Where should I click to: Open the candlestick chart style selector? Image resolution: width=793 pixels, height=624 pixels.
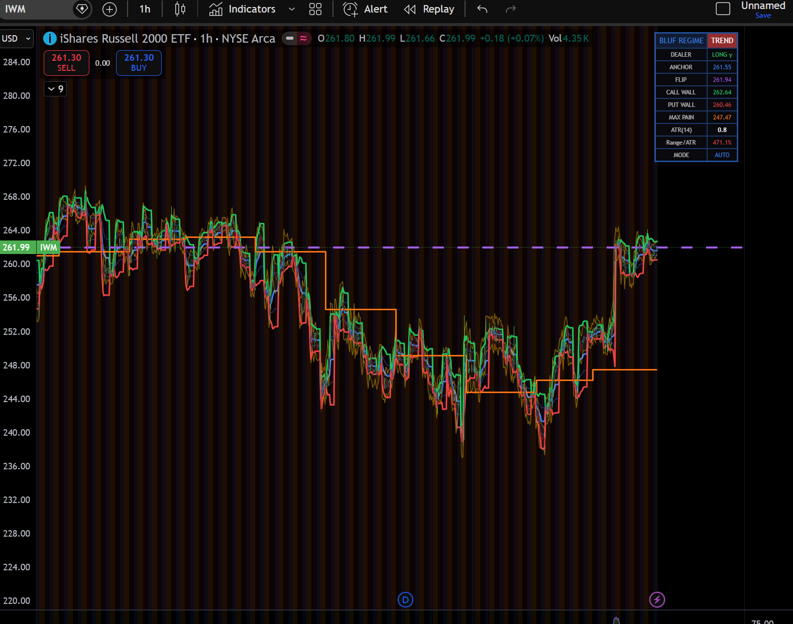coord(180,9)
